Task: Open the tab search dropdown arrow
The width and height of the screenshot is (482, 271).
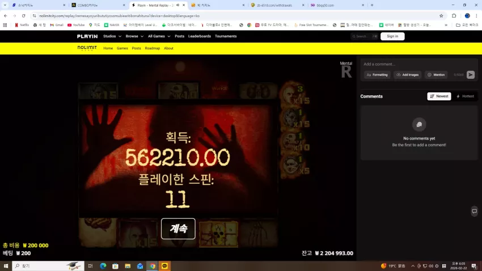Action: [5, 5]
